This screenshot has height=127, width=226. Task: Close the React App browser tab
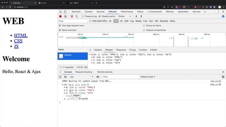(x=35, y=3)
